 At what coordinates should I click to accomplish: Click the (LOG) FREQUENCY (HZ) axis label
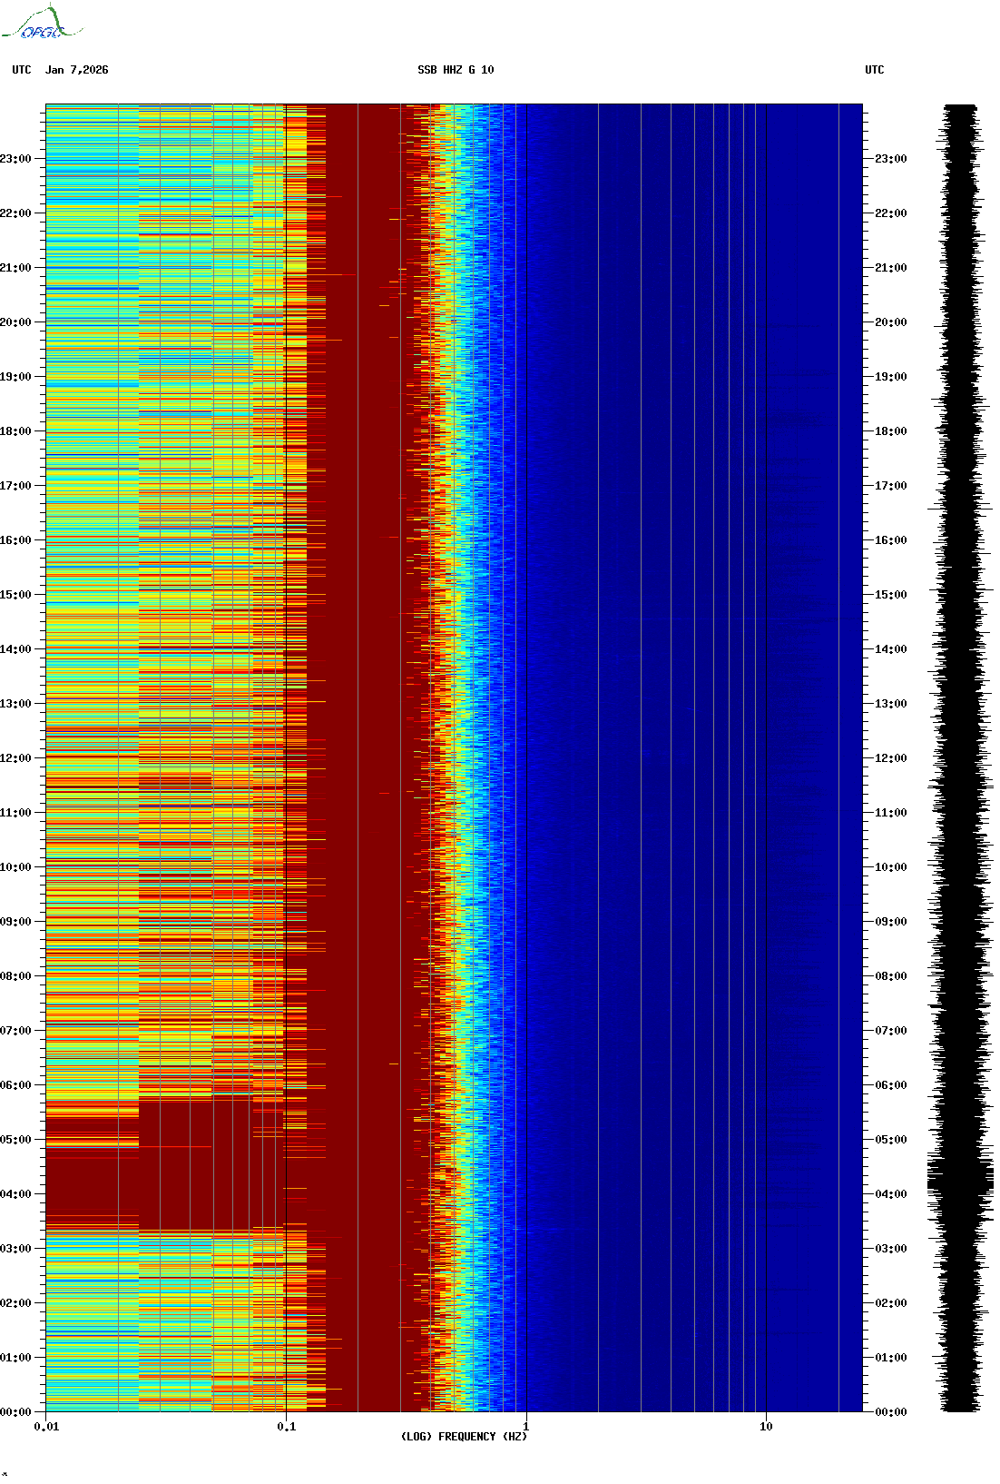[463, 1437]
